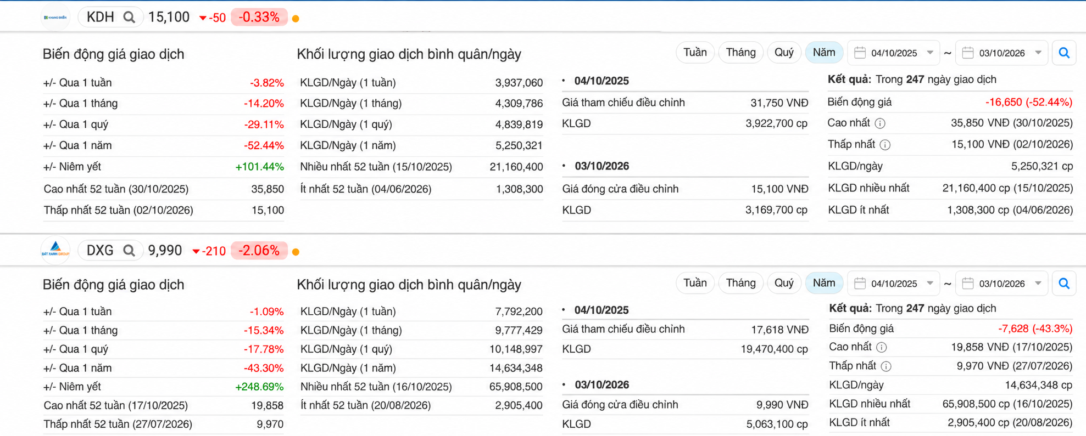
Task: Click calendar icon of DXG start date 04/10/2025
Action: [x=860, y=283]
